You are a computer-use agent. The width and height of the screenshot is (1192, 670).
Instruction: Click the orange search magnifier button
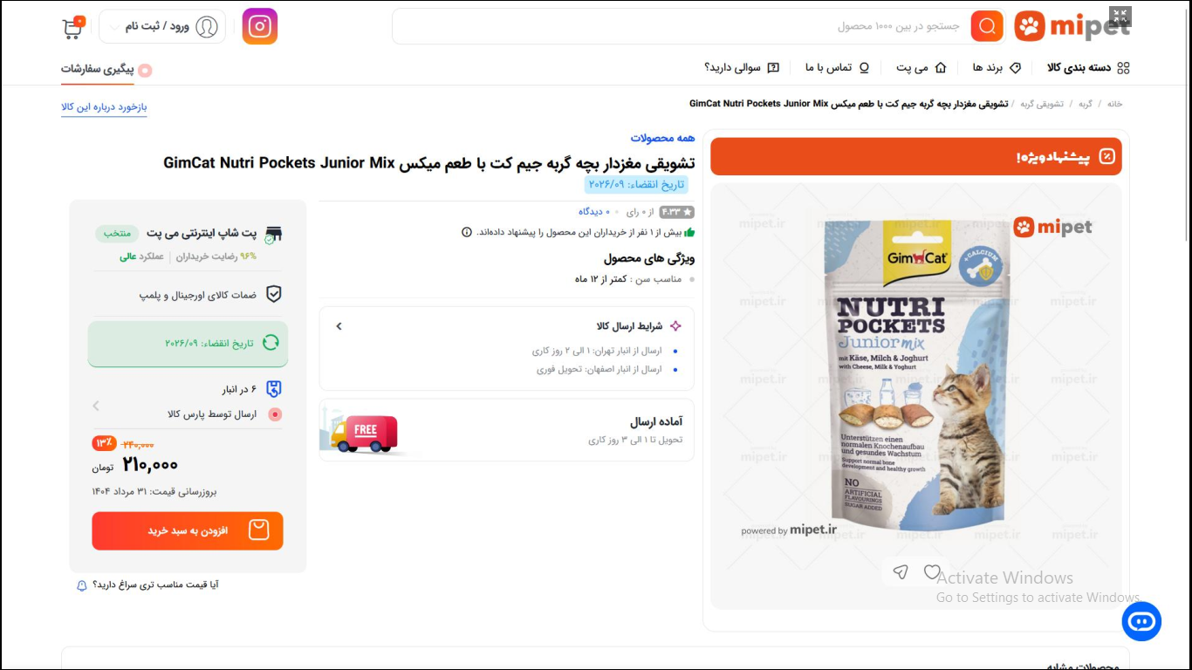987,26
